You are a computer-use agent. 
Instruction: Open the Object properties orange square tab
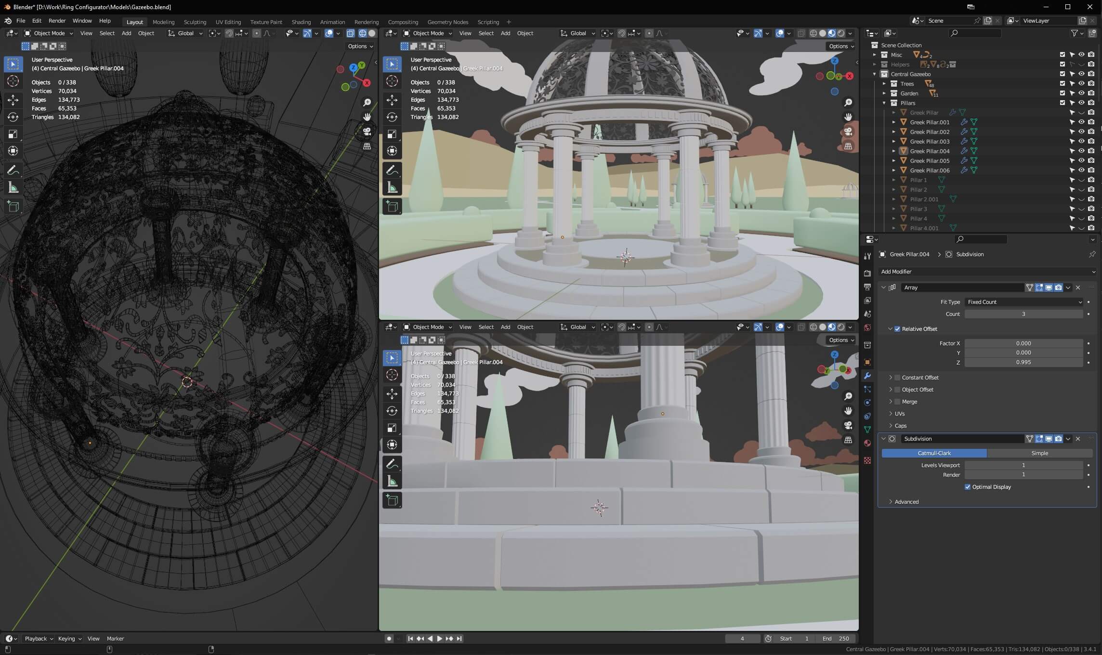coord(867,362)
